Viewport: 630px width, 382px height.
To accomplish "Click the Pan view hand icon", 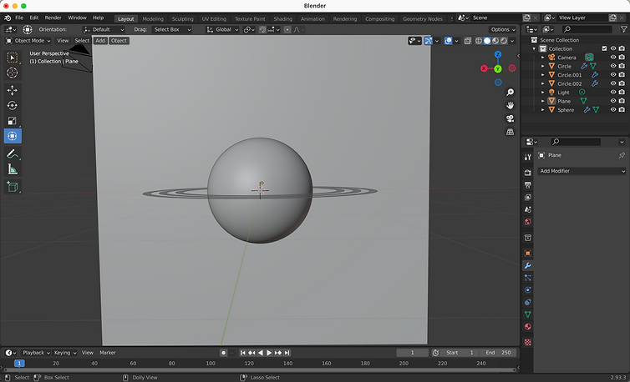I will click(x=510, y=106).
